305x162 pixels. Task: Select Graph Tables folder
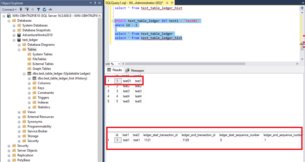tap(39, 69)
